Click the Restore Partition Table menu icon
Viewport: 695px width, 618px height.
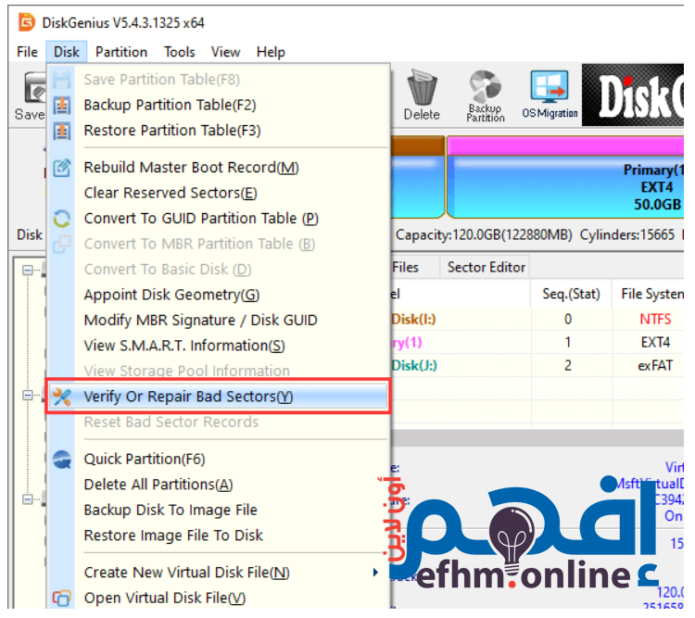coord(62,131)
